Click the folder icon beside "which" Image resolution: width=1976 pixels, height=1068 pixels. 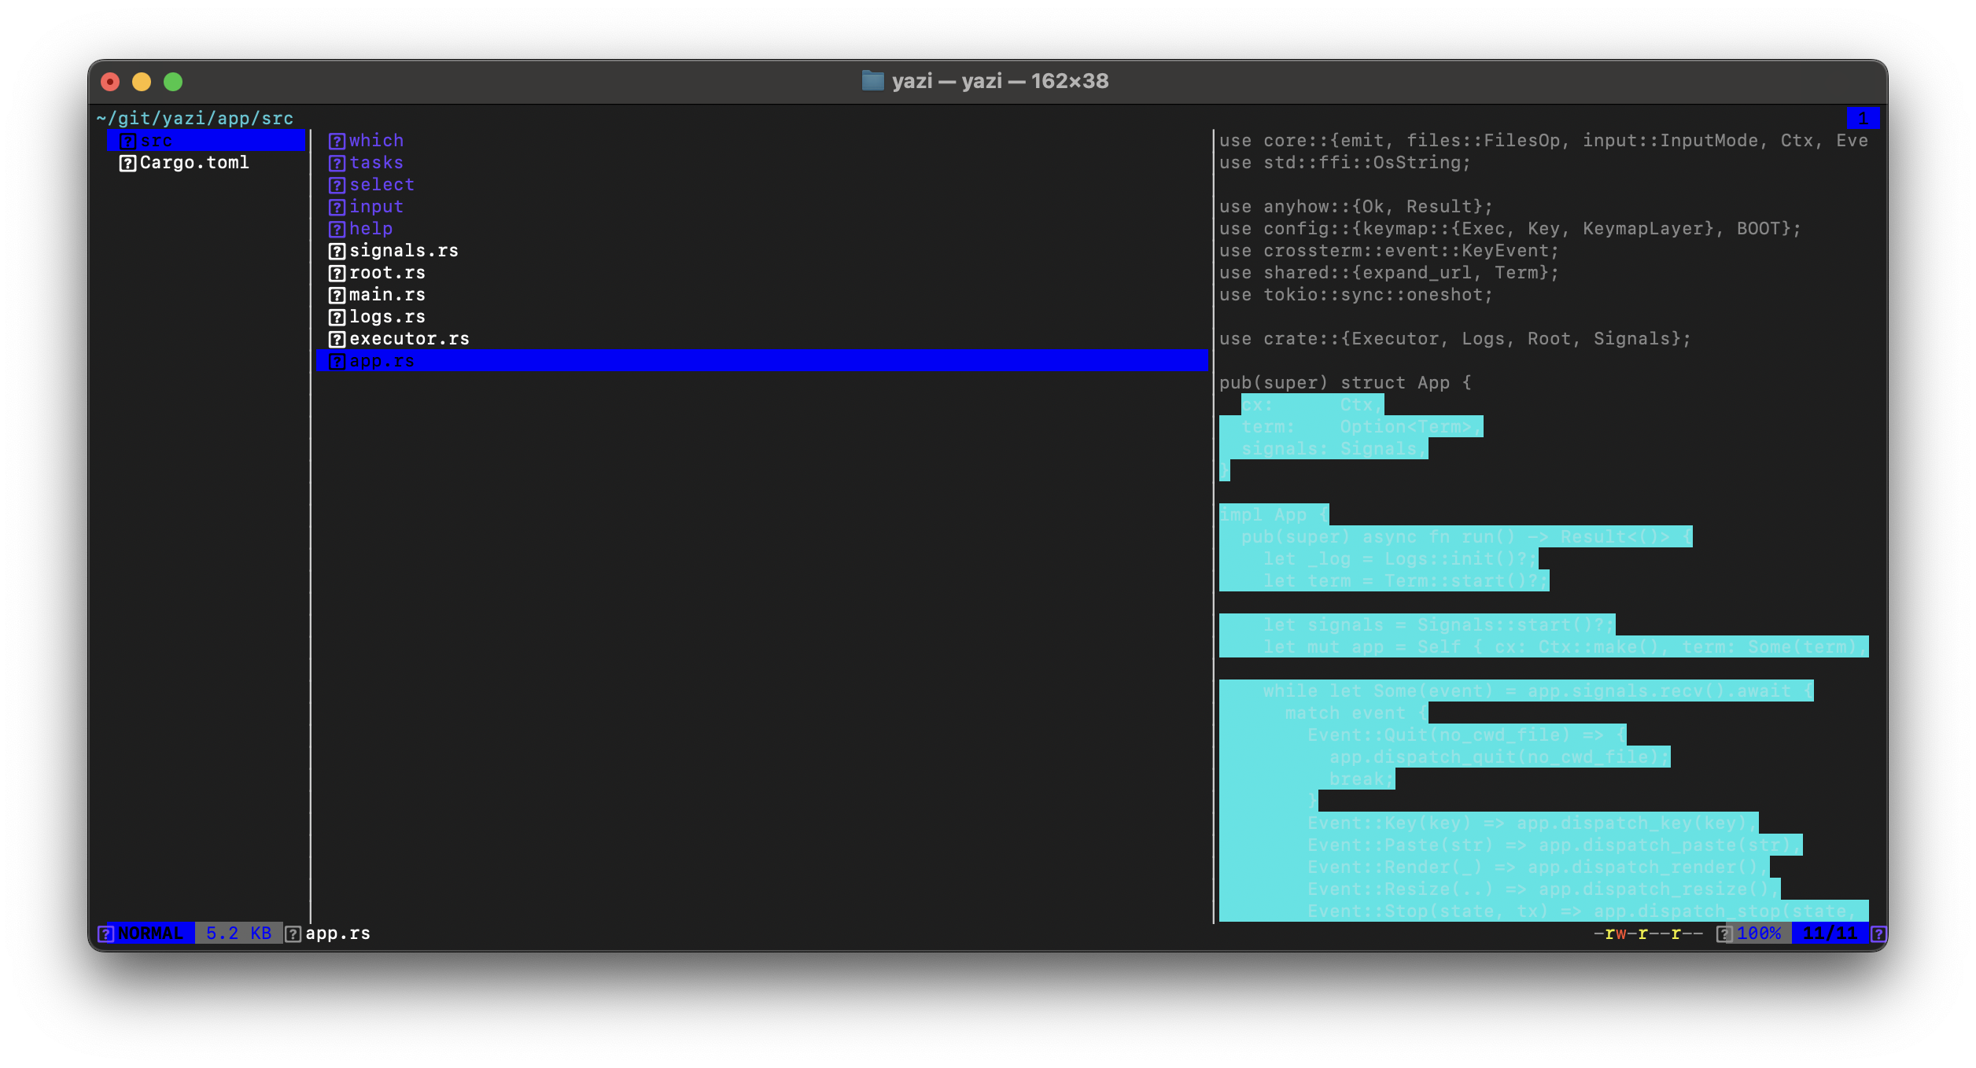click(x=337, y=140)
